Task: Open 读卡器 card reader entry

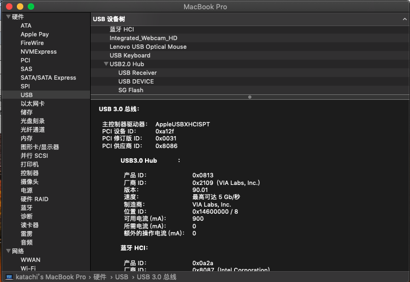Action: pos(29,225)
